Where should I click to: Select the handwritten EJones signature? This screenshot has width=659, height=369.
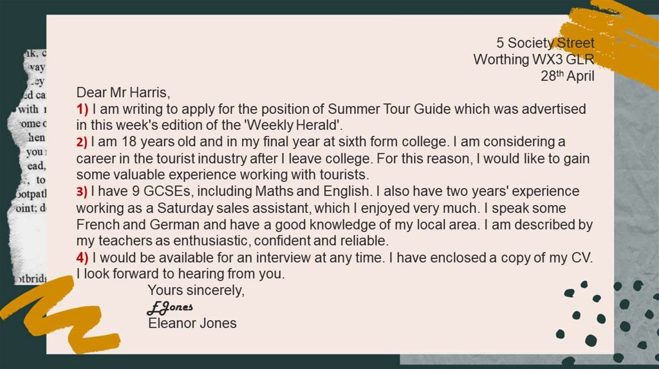[x=170, y=307]
